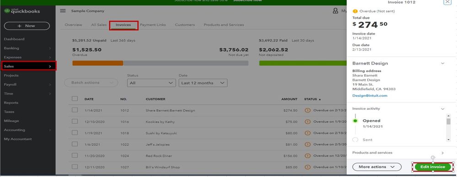Collapse the Barnett Design customer section

[443, 63]
